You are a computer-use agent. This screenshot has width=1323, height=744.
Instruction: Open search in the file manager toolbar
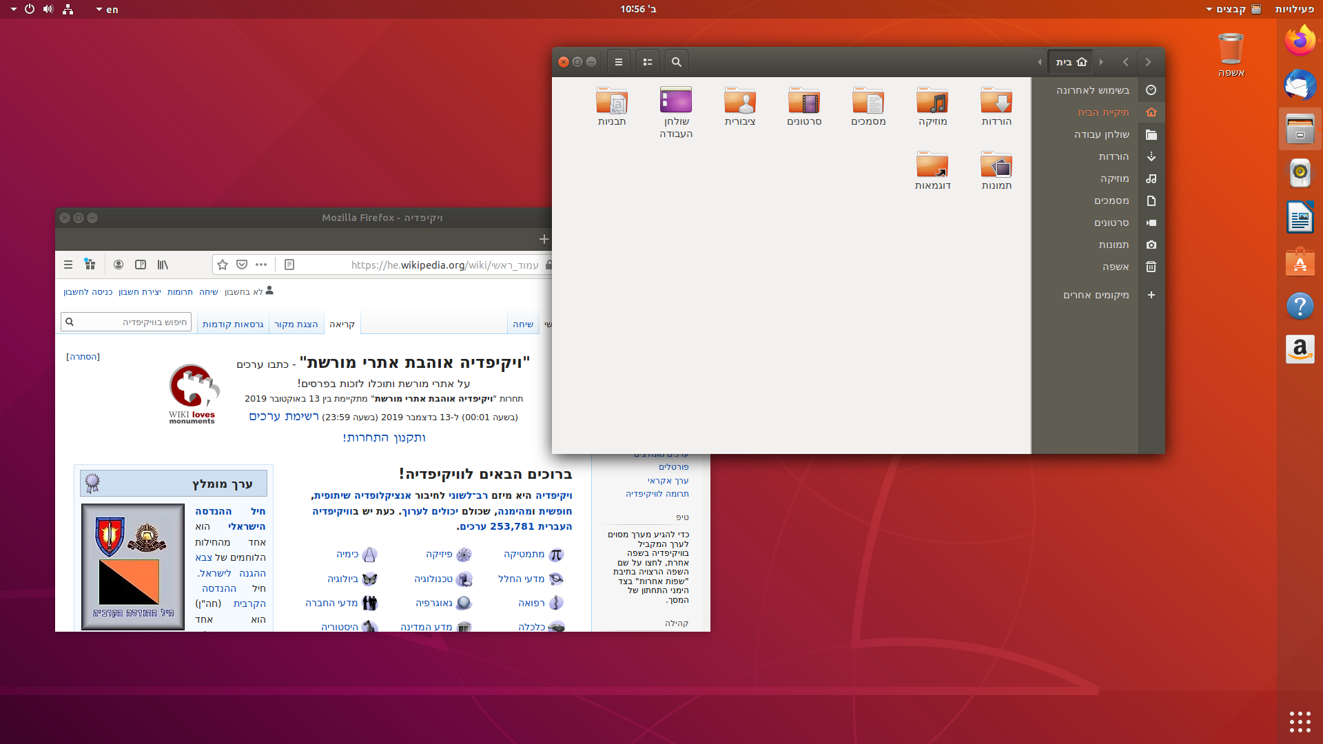(676, 61)
